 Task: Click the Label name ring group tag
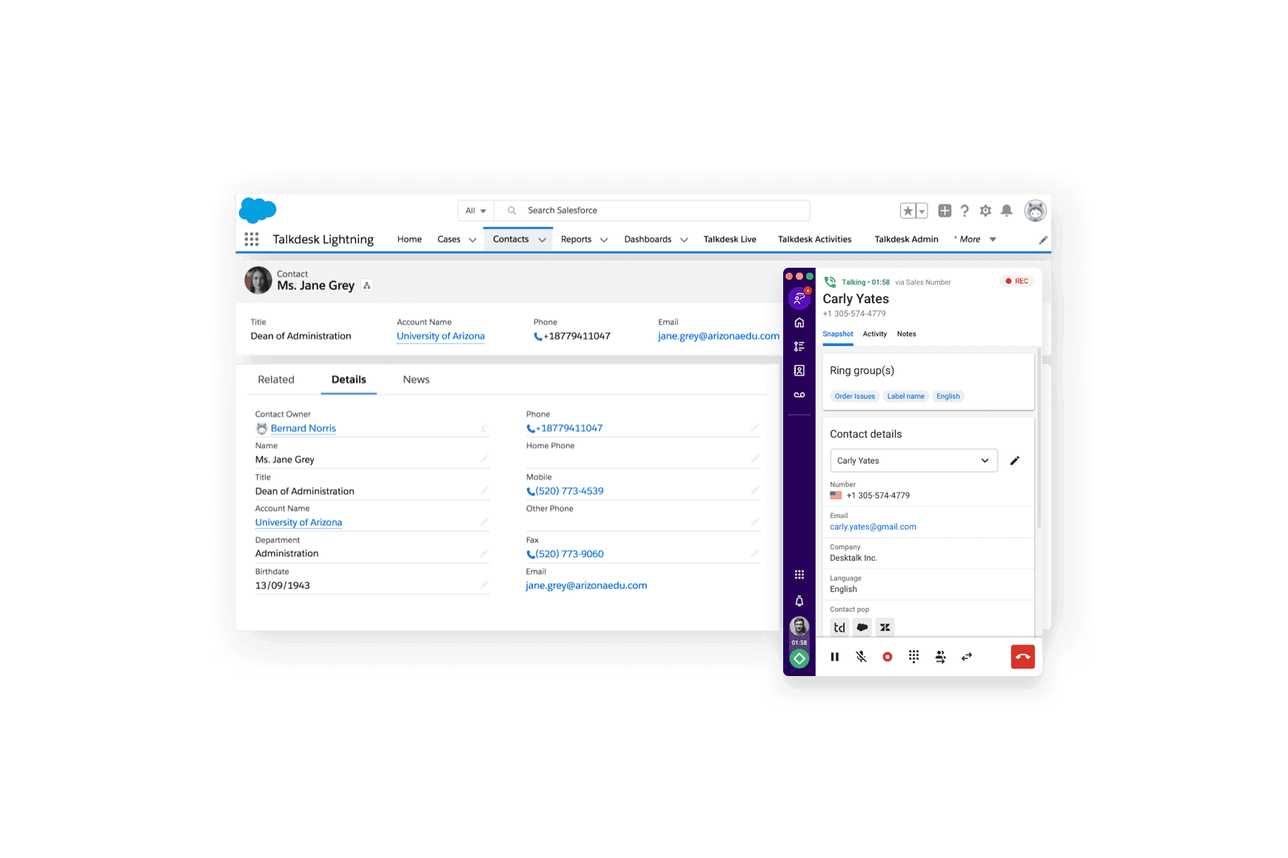pos(906,396)
